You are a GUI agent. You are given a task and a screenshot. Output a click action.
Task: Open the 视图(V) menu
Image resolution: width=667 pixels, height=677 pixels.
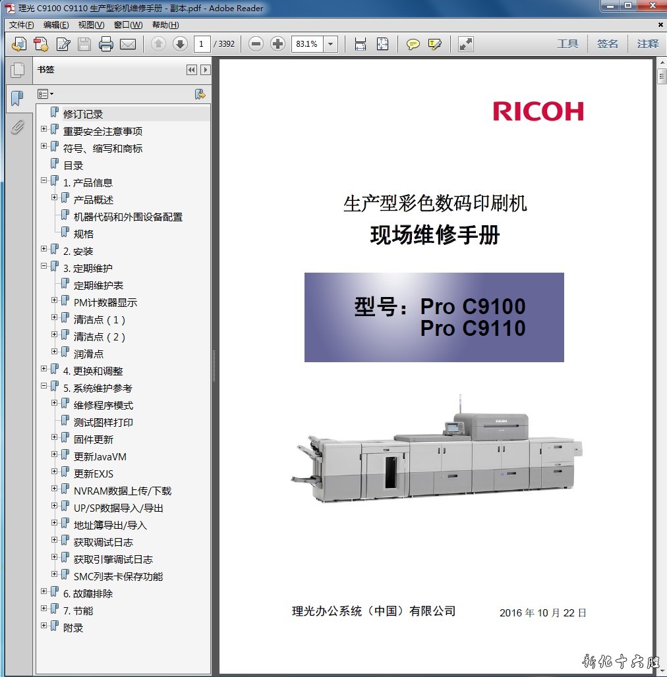point(91,25)
